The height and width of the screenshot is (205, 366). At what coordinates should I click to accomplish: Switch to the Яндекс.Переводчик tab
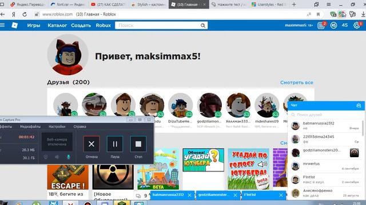click(28, 5)
